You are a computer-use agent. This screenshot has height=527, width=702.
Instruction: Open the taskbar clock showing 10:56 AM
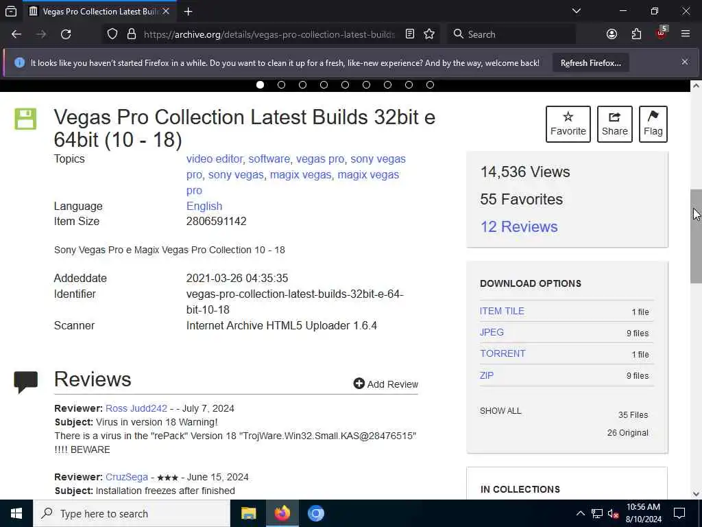click(x=643, y=513)
